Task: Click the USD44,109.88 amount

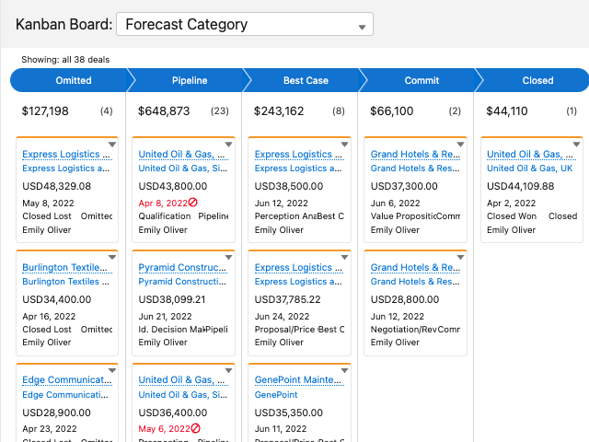Action: pos(521,186)
